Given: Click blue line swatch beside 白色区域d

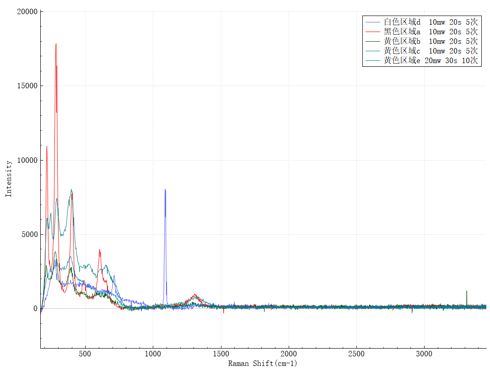Looking at the screenshot, I should 373,22.
